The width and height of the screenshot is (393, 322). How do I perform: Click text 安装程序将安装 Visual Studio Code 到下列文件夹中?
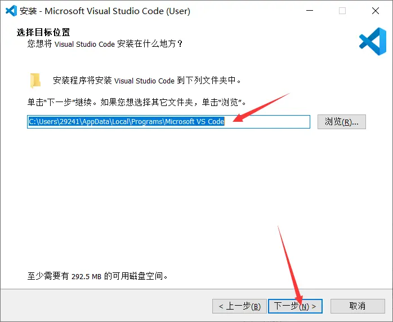pyautogui.click(x=147, y=81)
